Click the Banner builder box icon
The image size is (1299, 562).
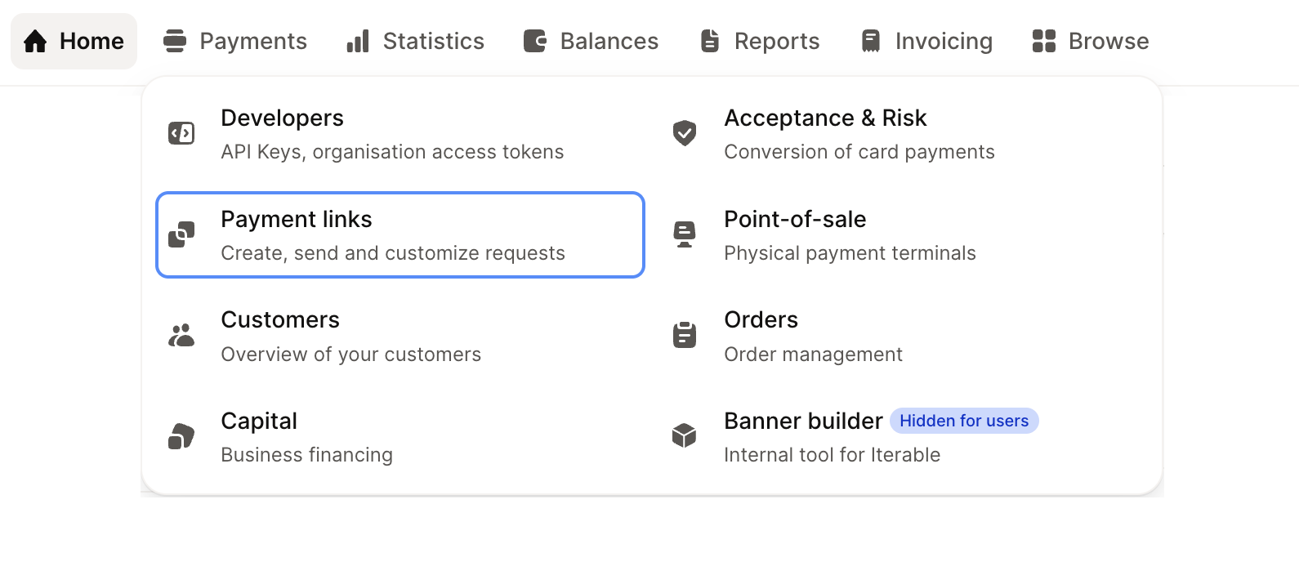(x=685, y=436)
